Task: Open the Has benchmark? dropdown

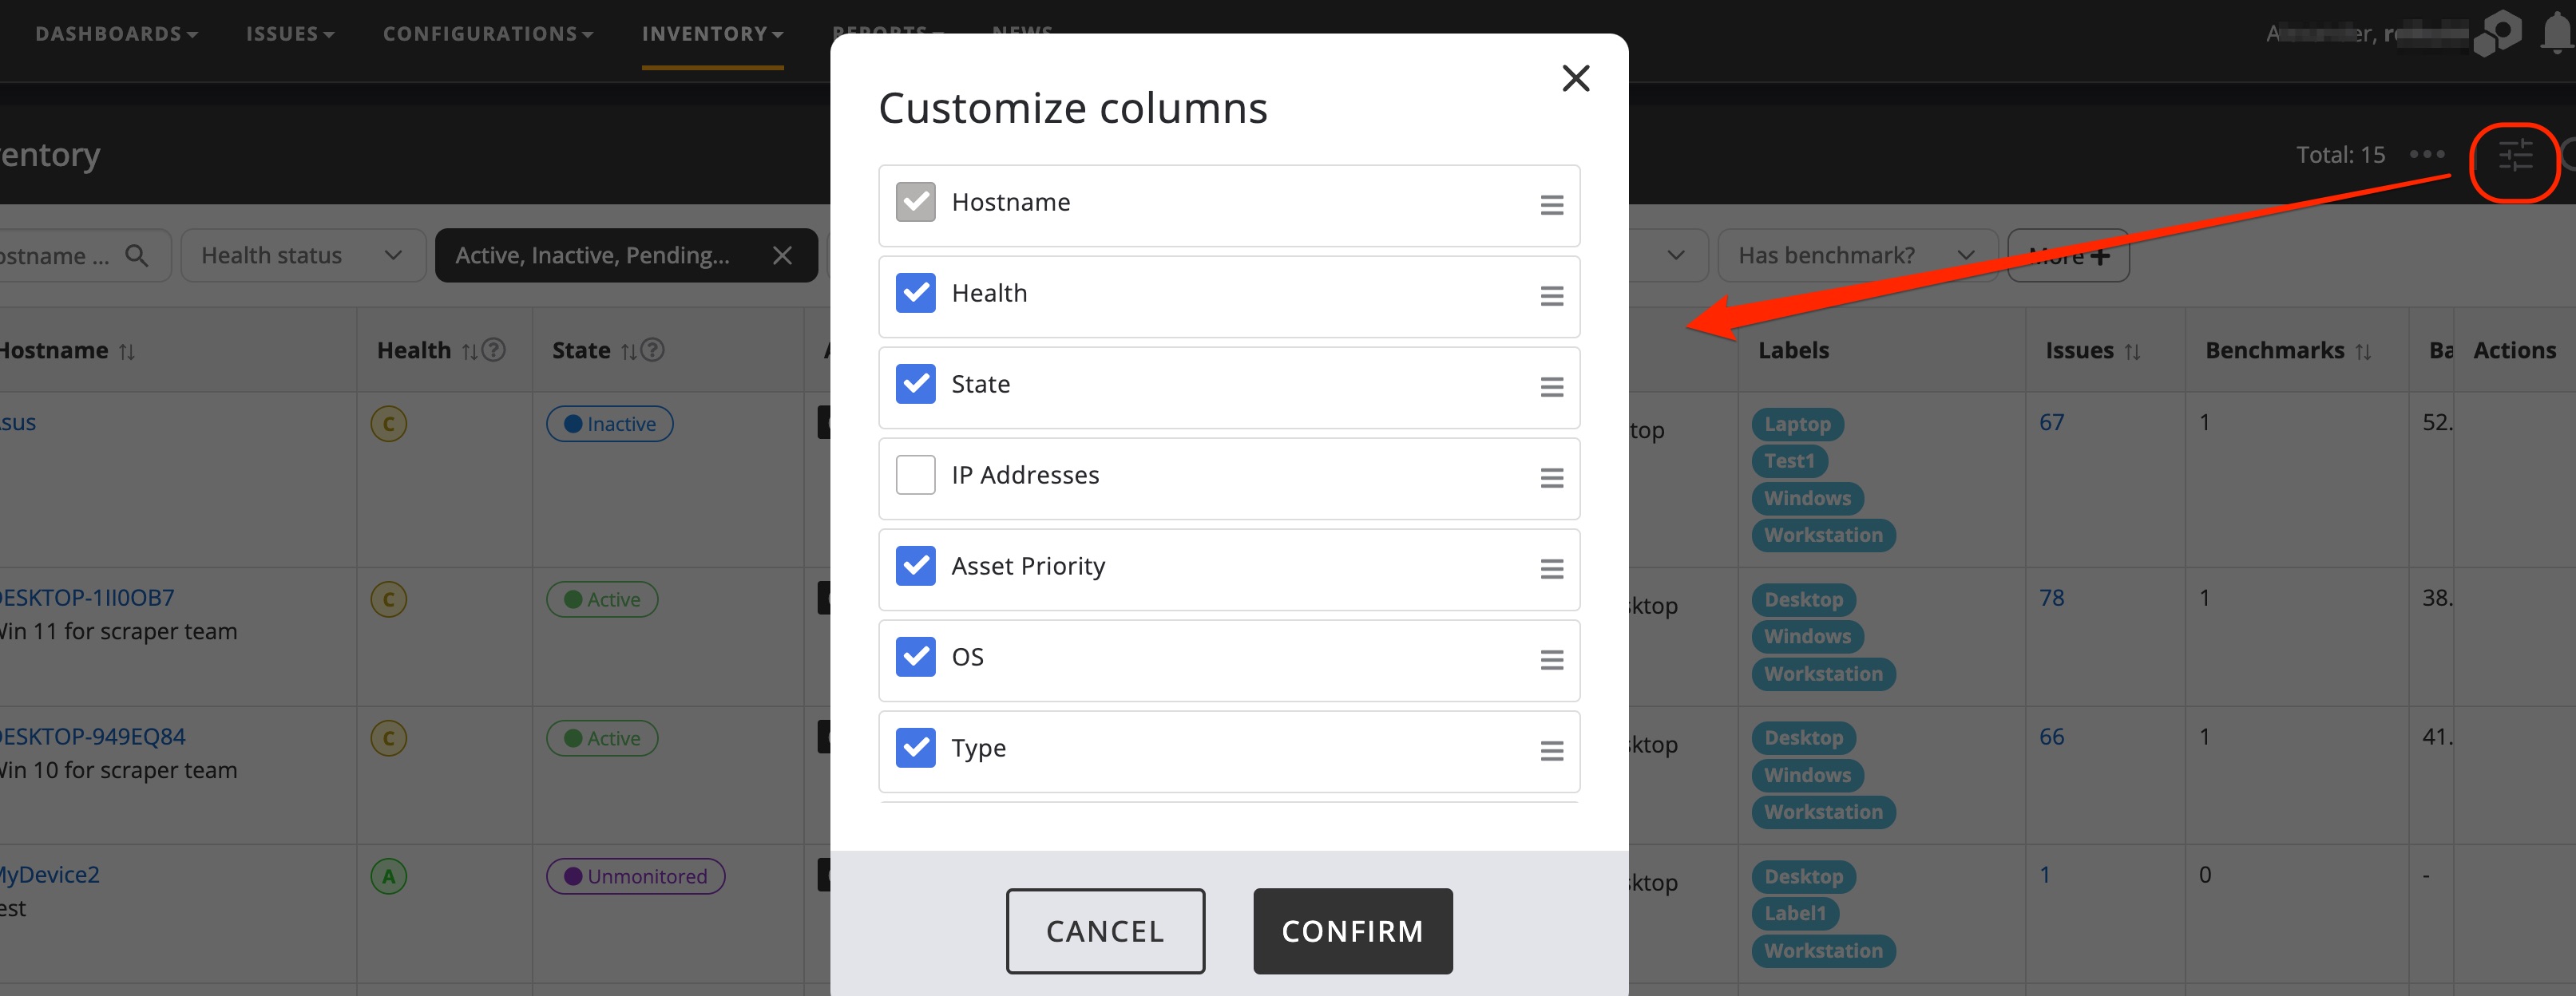Action: [x=1855, y=255]
